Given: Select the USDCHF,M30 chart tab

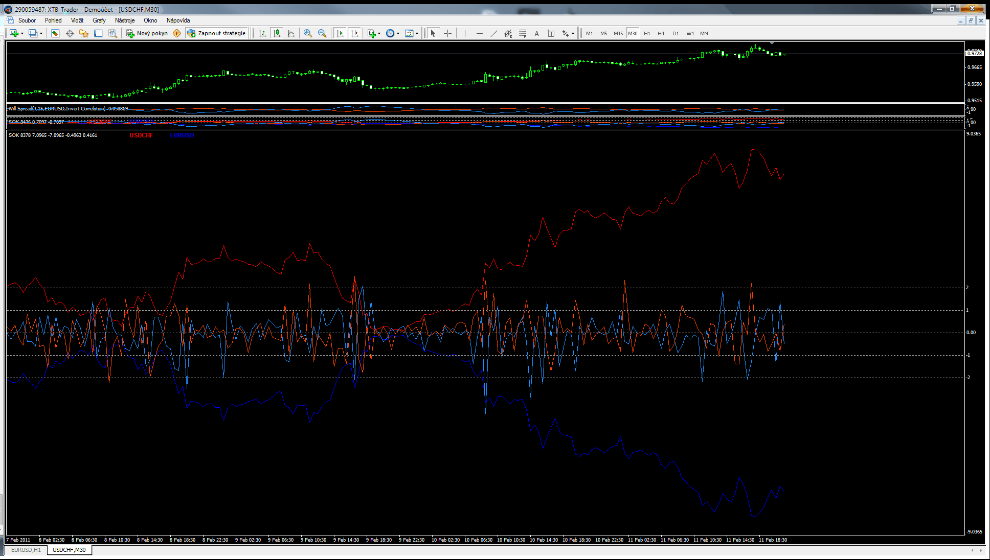Looking at the screenshot, I should coord(69,550).
